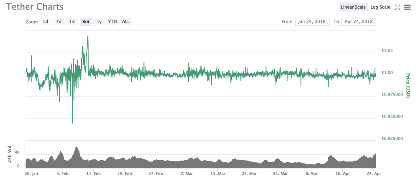Screen dimensions: 418x181
Task: Switch to Log Scale
Action: [x=380, y=7]
